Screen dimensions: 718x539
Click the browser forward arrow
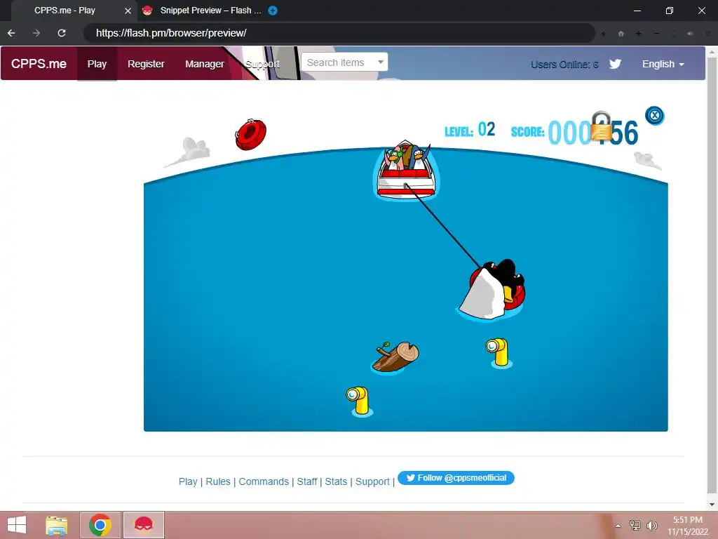point(36,33)
